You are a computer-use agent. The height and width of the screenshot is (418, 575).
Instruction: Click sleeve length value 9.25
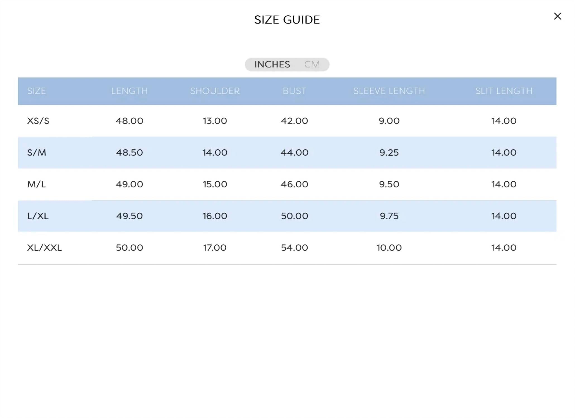coord(389,153)
